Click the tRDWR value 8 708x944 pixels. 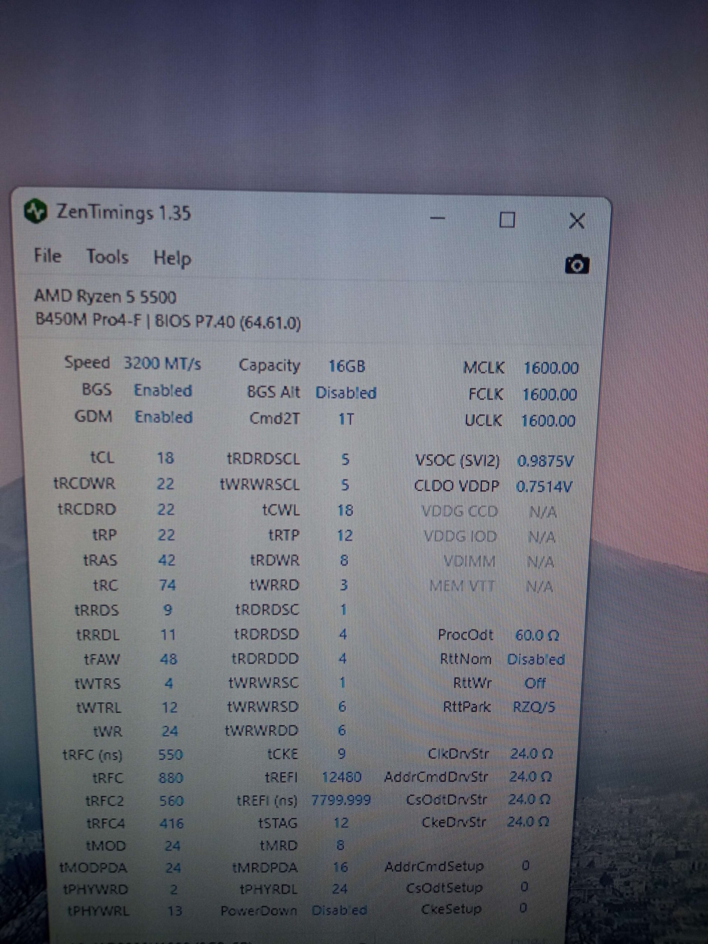pyautogui.click(x=344, y=560)
